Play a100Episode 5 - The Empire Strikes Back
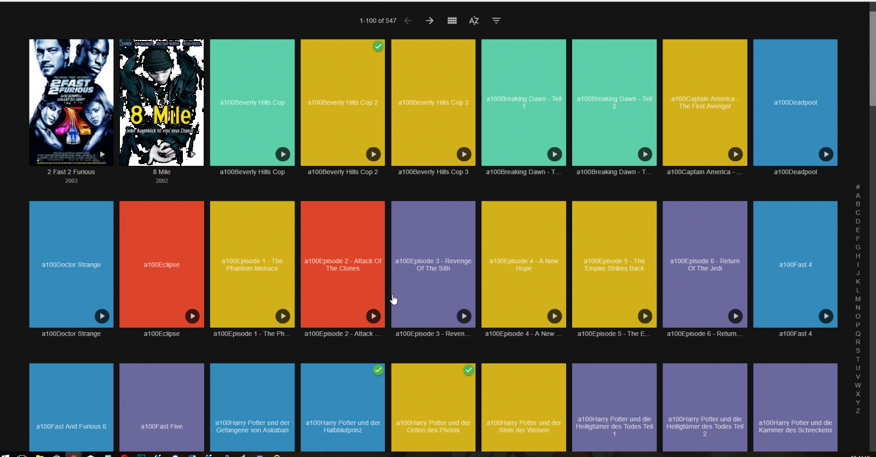Image resolution: width=876 pixels, height=457 pixels. coord(645,316)
